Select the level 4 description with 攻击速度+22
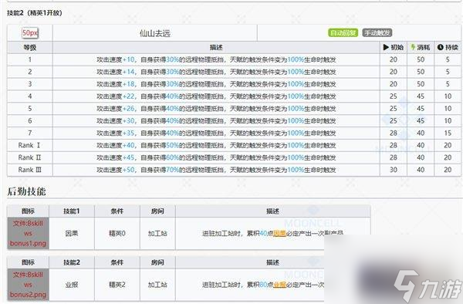The height and width of the screenshot is (304, 463). (x=216, y=96)
